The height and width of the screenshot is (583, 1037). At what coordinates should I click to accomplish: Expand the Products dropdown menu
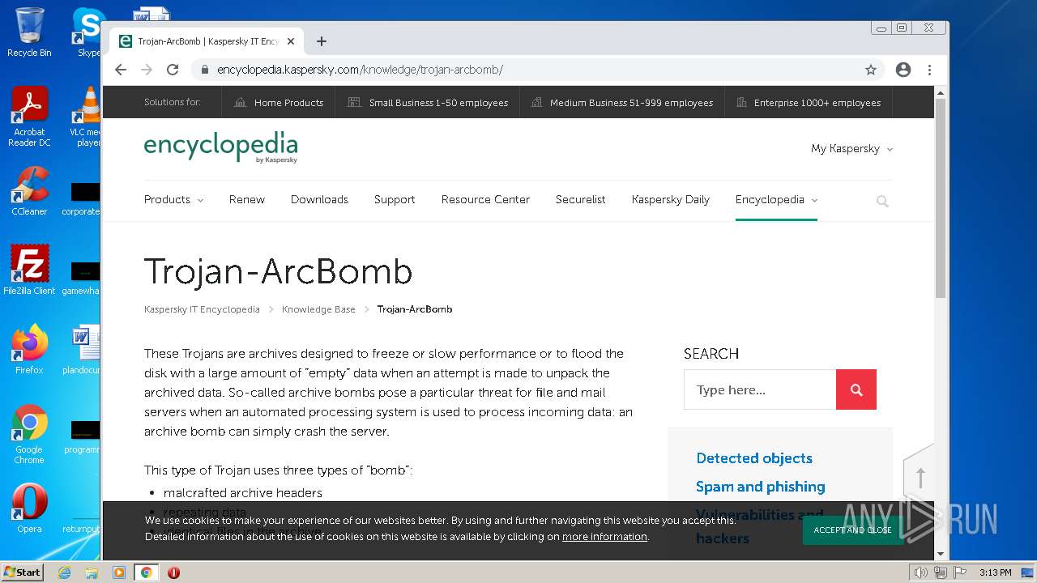tap(173, 199)
